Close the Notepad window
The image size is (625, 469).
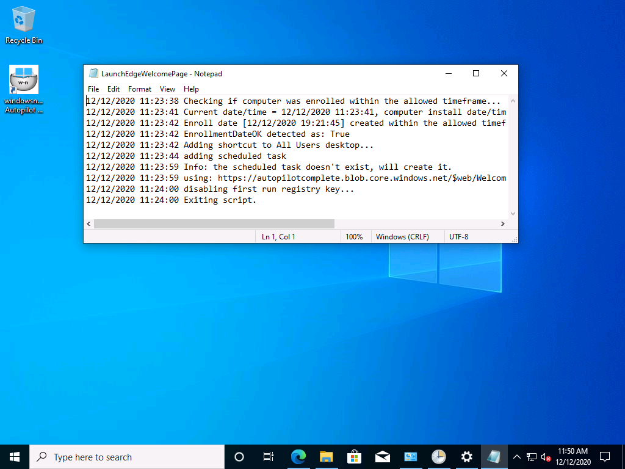tap(504, 73)
